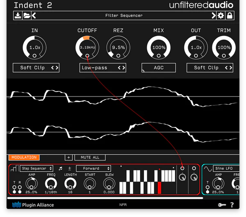
Task: Click the key license icon
Action: pos(222,205)
